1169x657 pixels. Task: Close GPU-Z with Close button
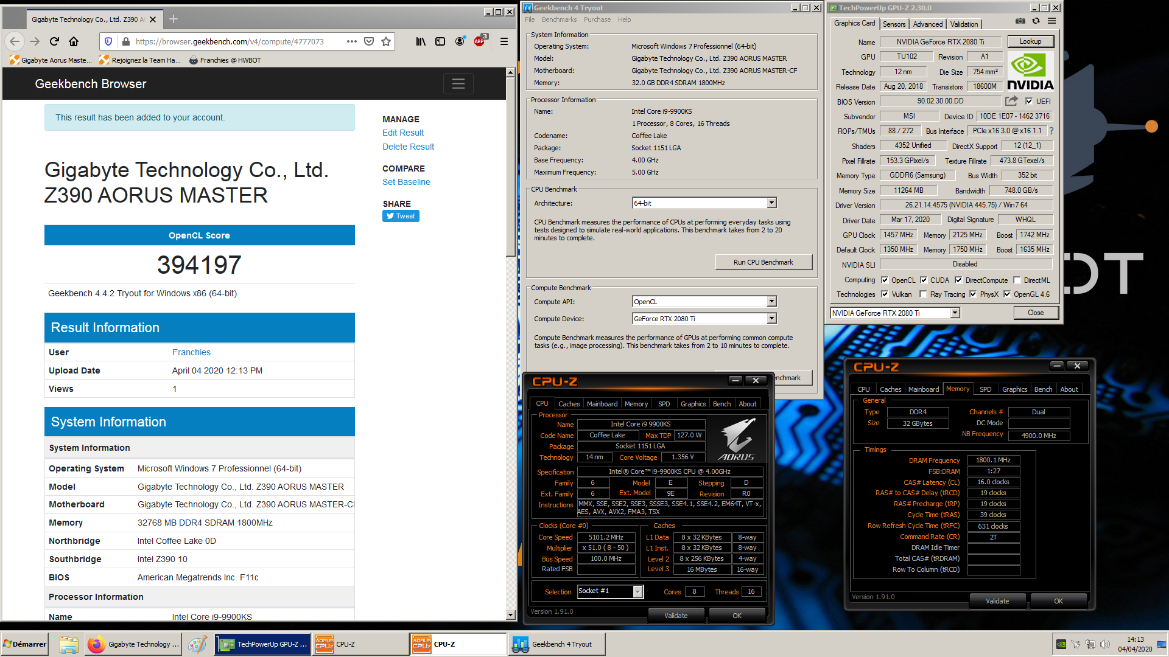click(x=1036, y=313)
